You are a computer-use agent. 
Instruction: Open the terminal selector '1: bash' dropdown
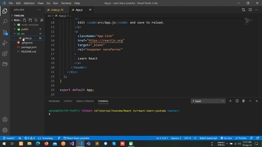coord(208,101)
